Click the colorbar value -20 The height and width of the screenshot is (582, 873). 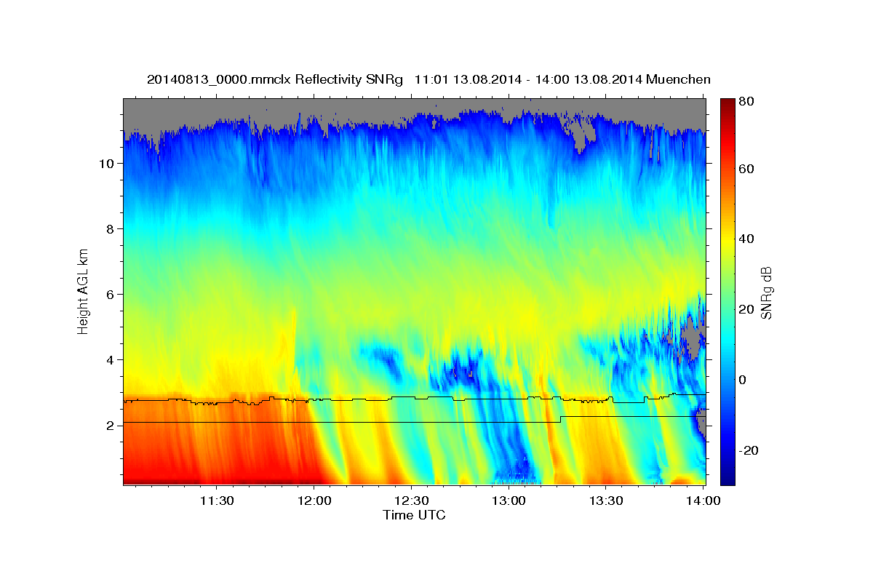(749, 450)
